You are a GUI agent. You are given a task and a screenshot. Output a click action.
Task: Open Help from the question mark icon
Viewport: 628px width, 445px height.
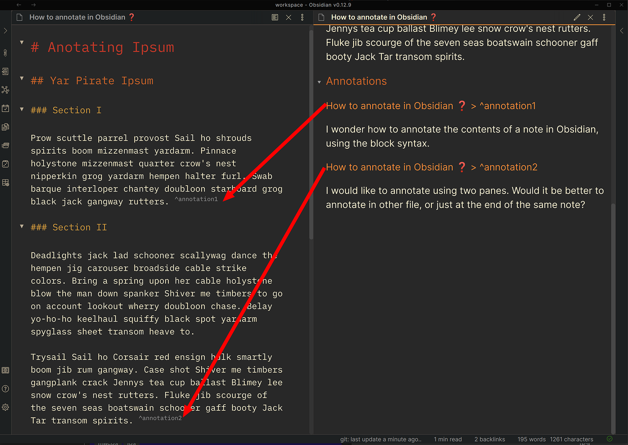point(5,389)
